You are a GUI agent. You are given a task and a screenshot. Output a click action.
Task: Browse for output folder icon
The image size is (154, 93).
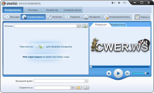[79, 88]
